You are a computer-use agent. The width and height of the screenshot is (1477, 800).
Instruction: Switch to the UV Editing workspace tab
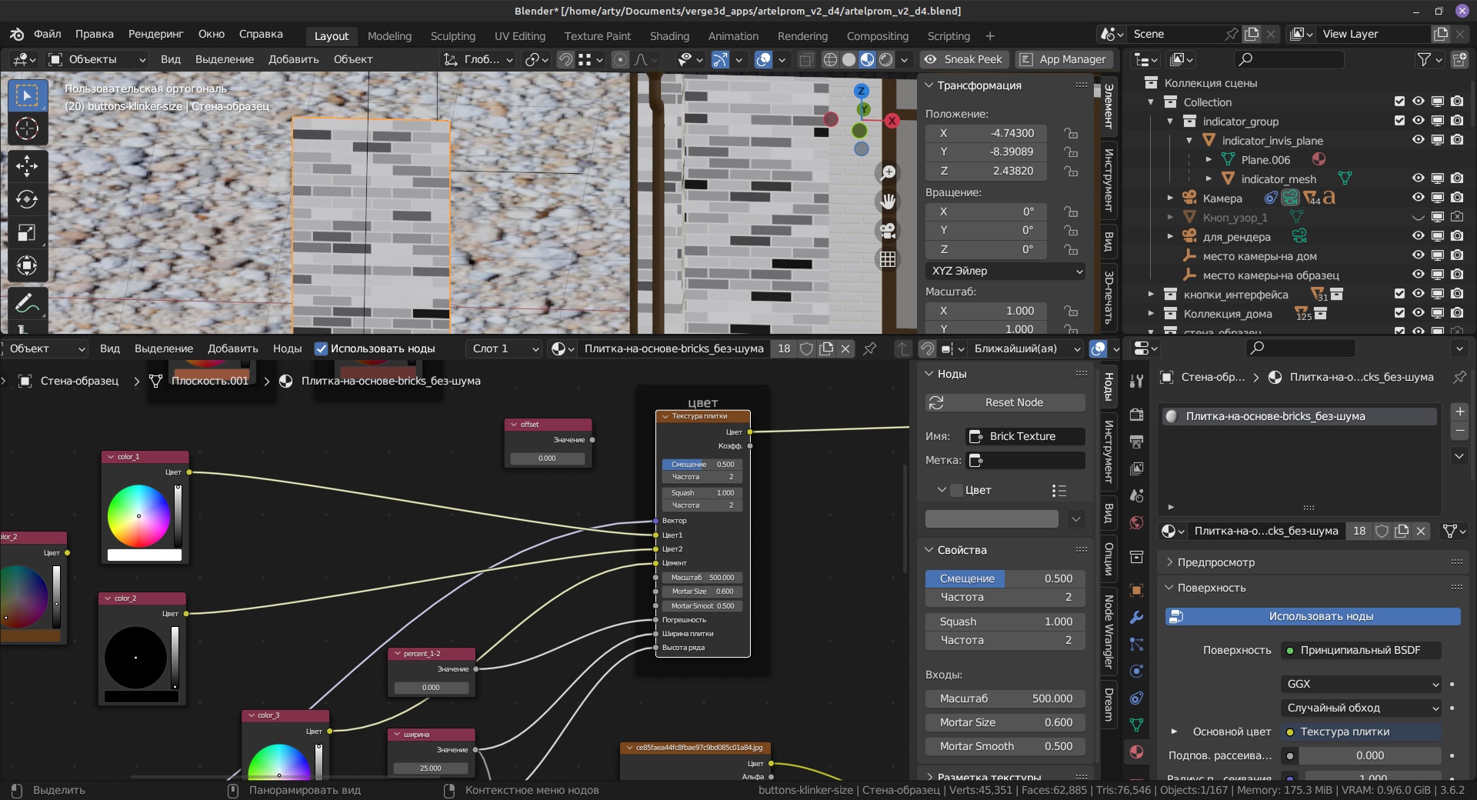519,36
